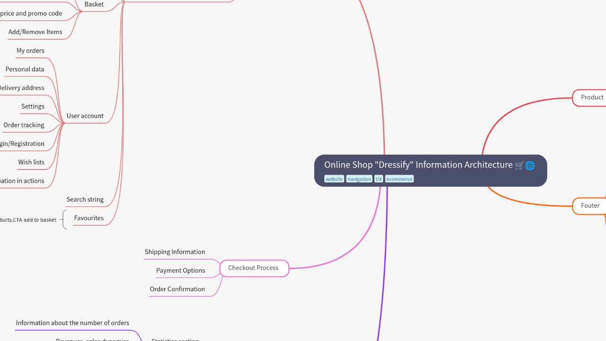
Task: Select 'Participation in actions' item
Action: tap(22, 181)
